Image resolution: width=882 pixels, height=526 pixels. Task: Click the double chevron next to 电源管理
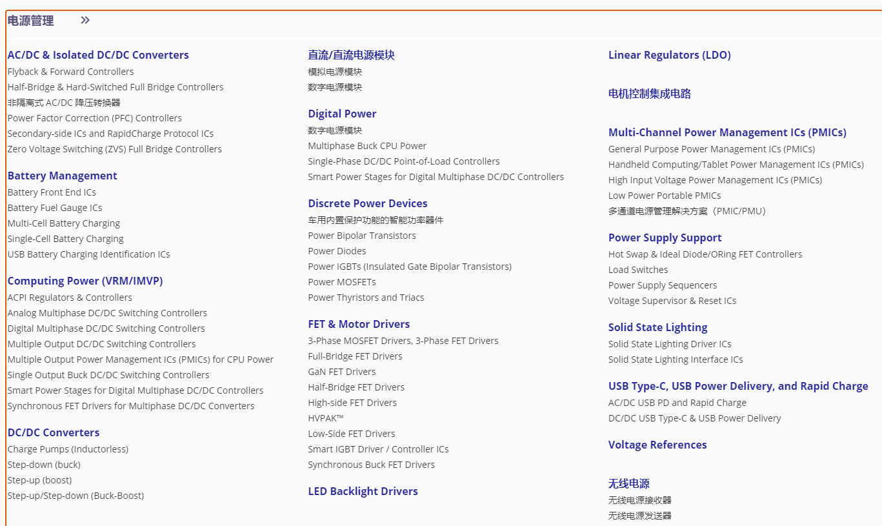click(85, 20)
